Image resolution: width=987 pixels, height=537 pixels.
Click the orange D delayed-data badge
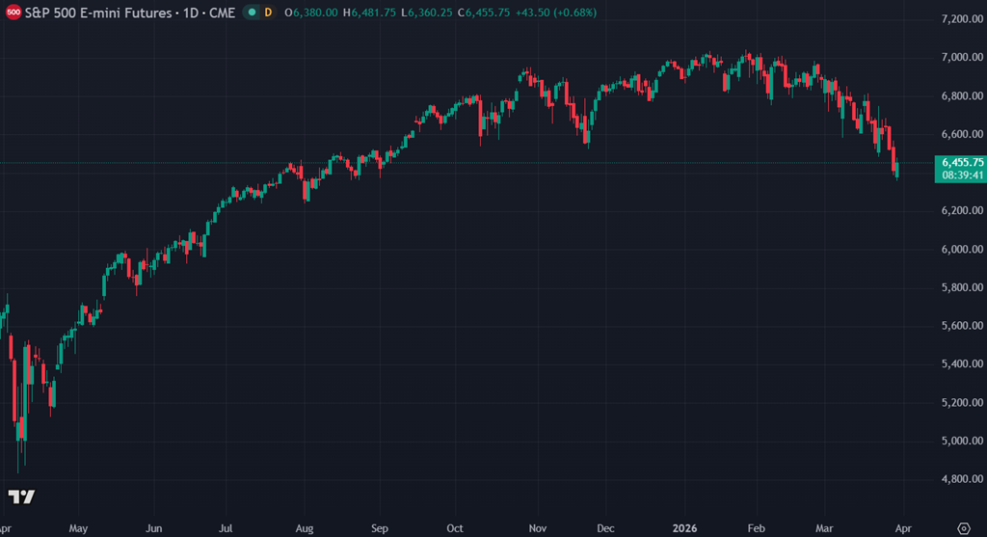click(268, 13)
